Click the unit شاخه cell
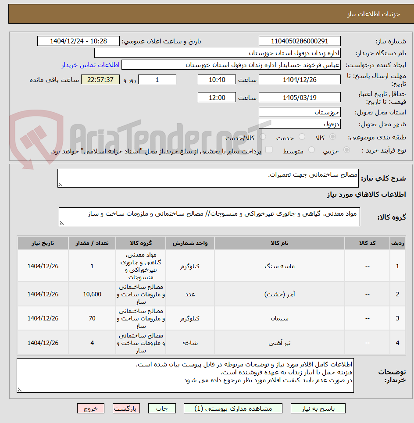Viewport: 414px width, 423px height. pos(190,343)
